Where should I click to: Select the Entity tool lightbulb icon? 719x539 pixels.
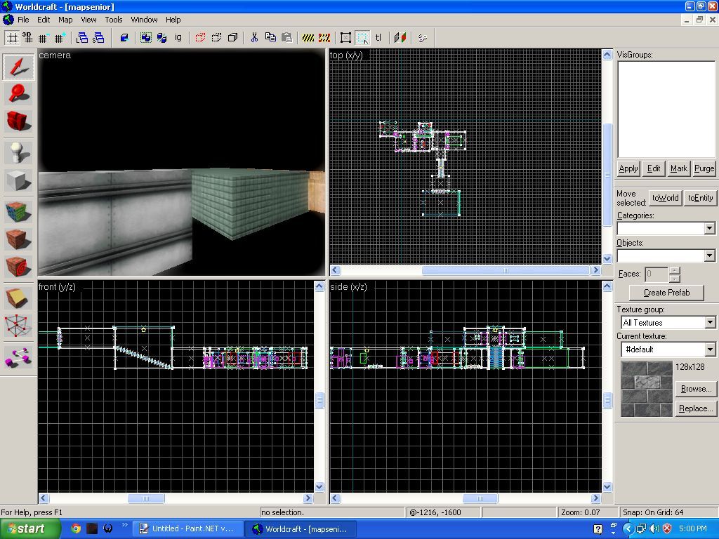[x=18, y=152]
